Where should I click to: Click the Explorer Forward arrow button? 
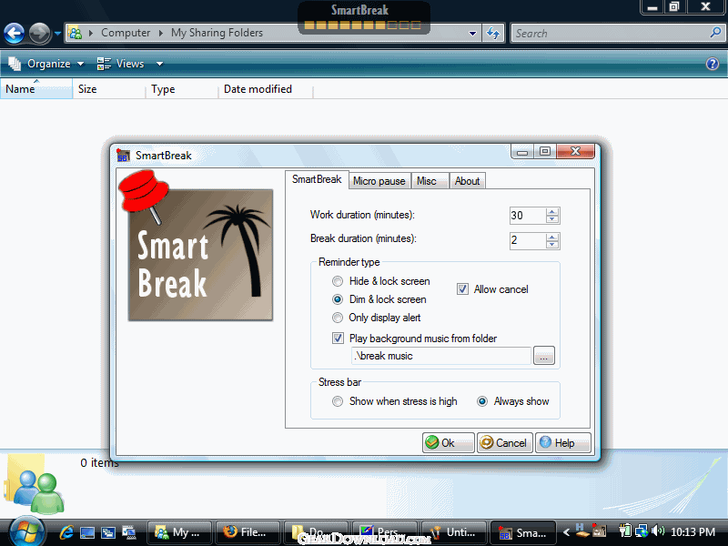[x=39, y=34]
